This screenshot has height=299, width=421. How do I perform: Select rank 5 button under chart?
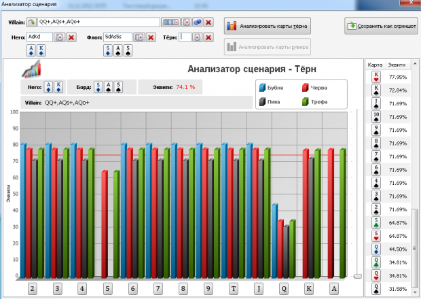[108, 289]
